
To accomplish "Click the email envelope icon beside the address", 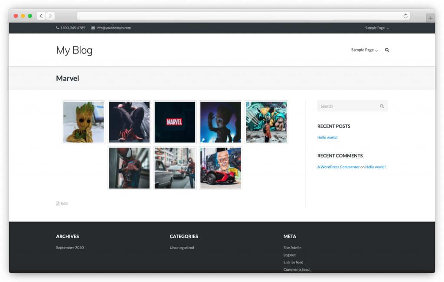I will pyautogui.click(x=92, y=28).
